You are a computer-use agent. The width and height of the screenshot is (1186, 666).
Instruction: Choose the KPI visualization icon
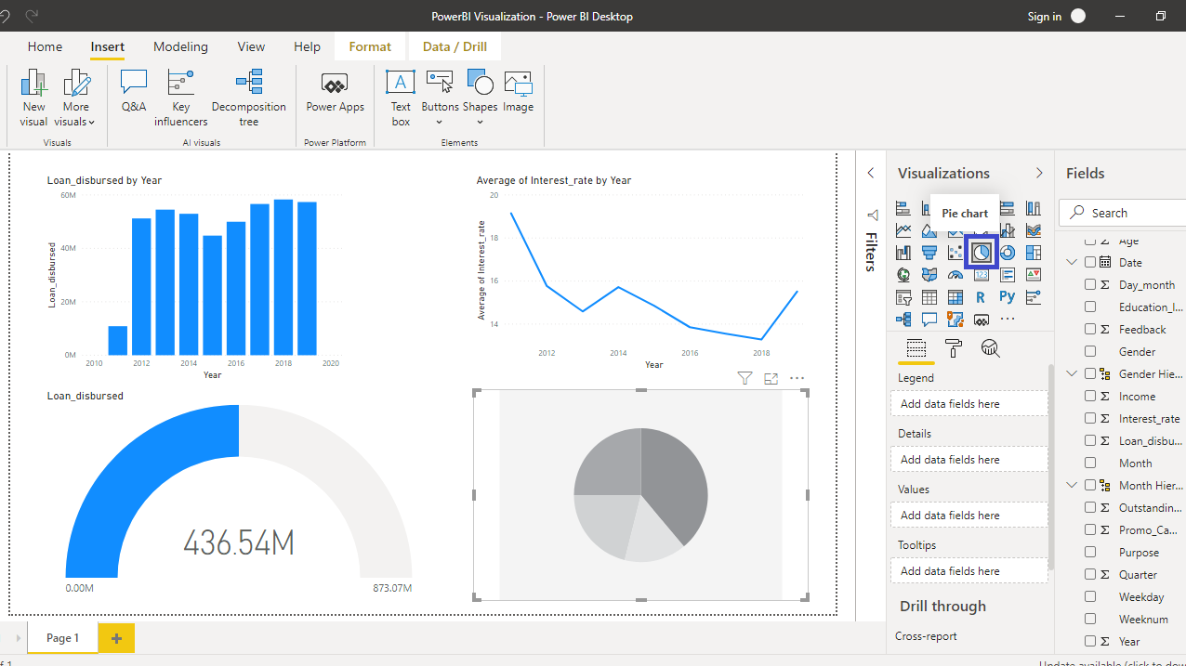[1034, 275]
